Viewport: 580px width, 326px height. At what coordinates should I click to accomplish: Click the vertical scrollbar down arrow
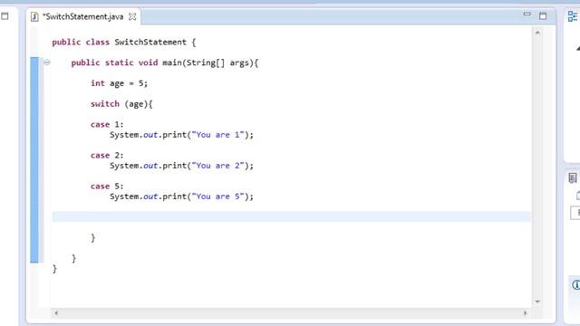coord(537,302)
